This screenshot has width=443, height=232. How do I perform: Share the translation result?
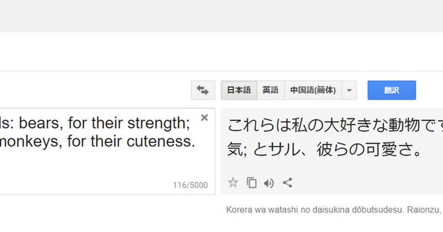[x=288, y=183]
